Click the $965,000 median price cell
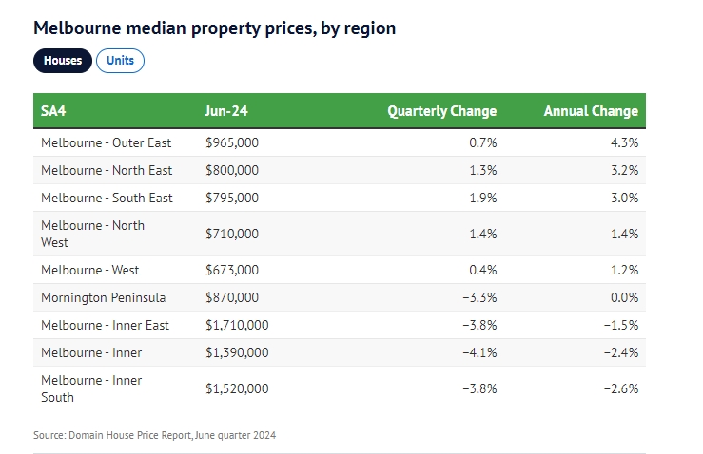Screen dimensions: 703x454 (x=231, y=142)
